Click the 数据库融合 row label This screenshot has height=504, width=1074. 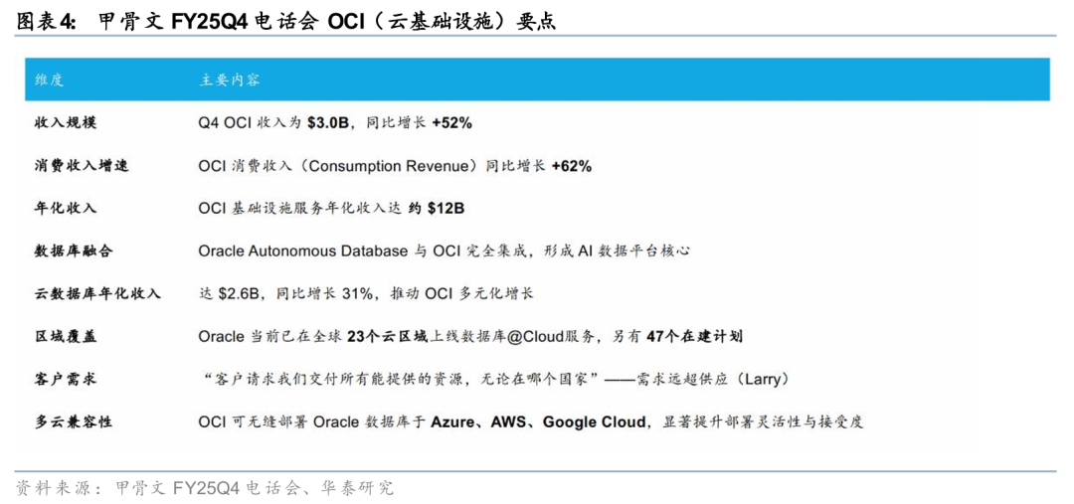click(73, 252)
